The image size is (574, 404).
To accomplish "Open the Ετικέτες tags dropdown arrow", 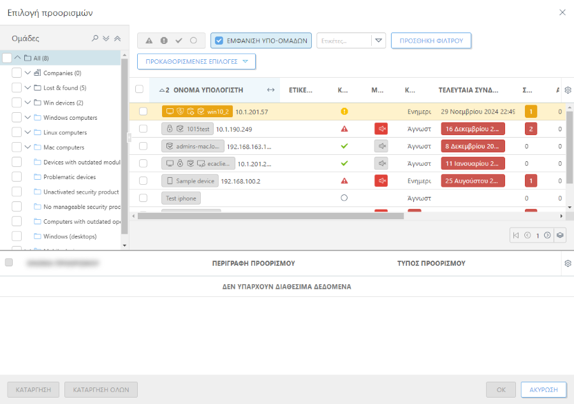I will 379,41.
